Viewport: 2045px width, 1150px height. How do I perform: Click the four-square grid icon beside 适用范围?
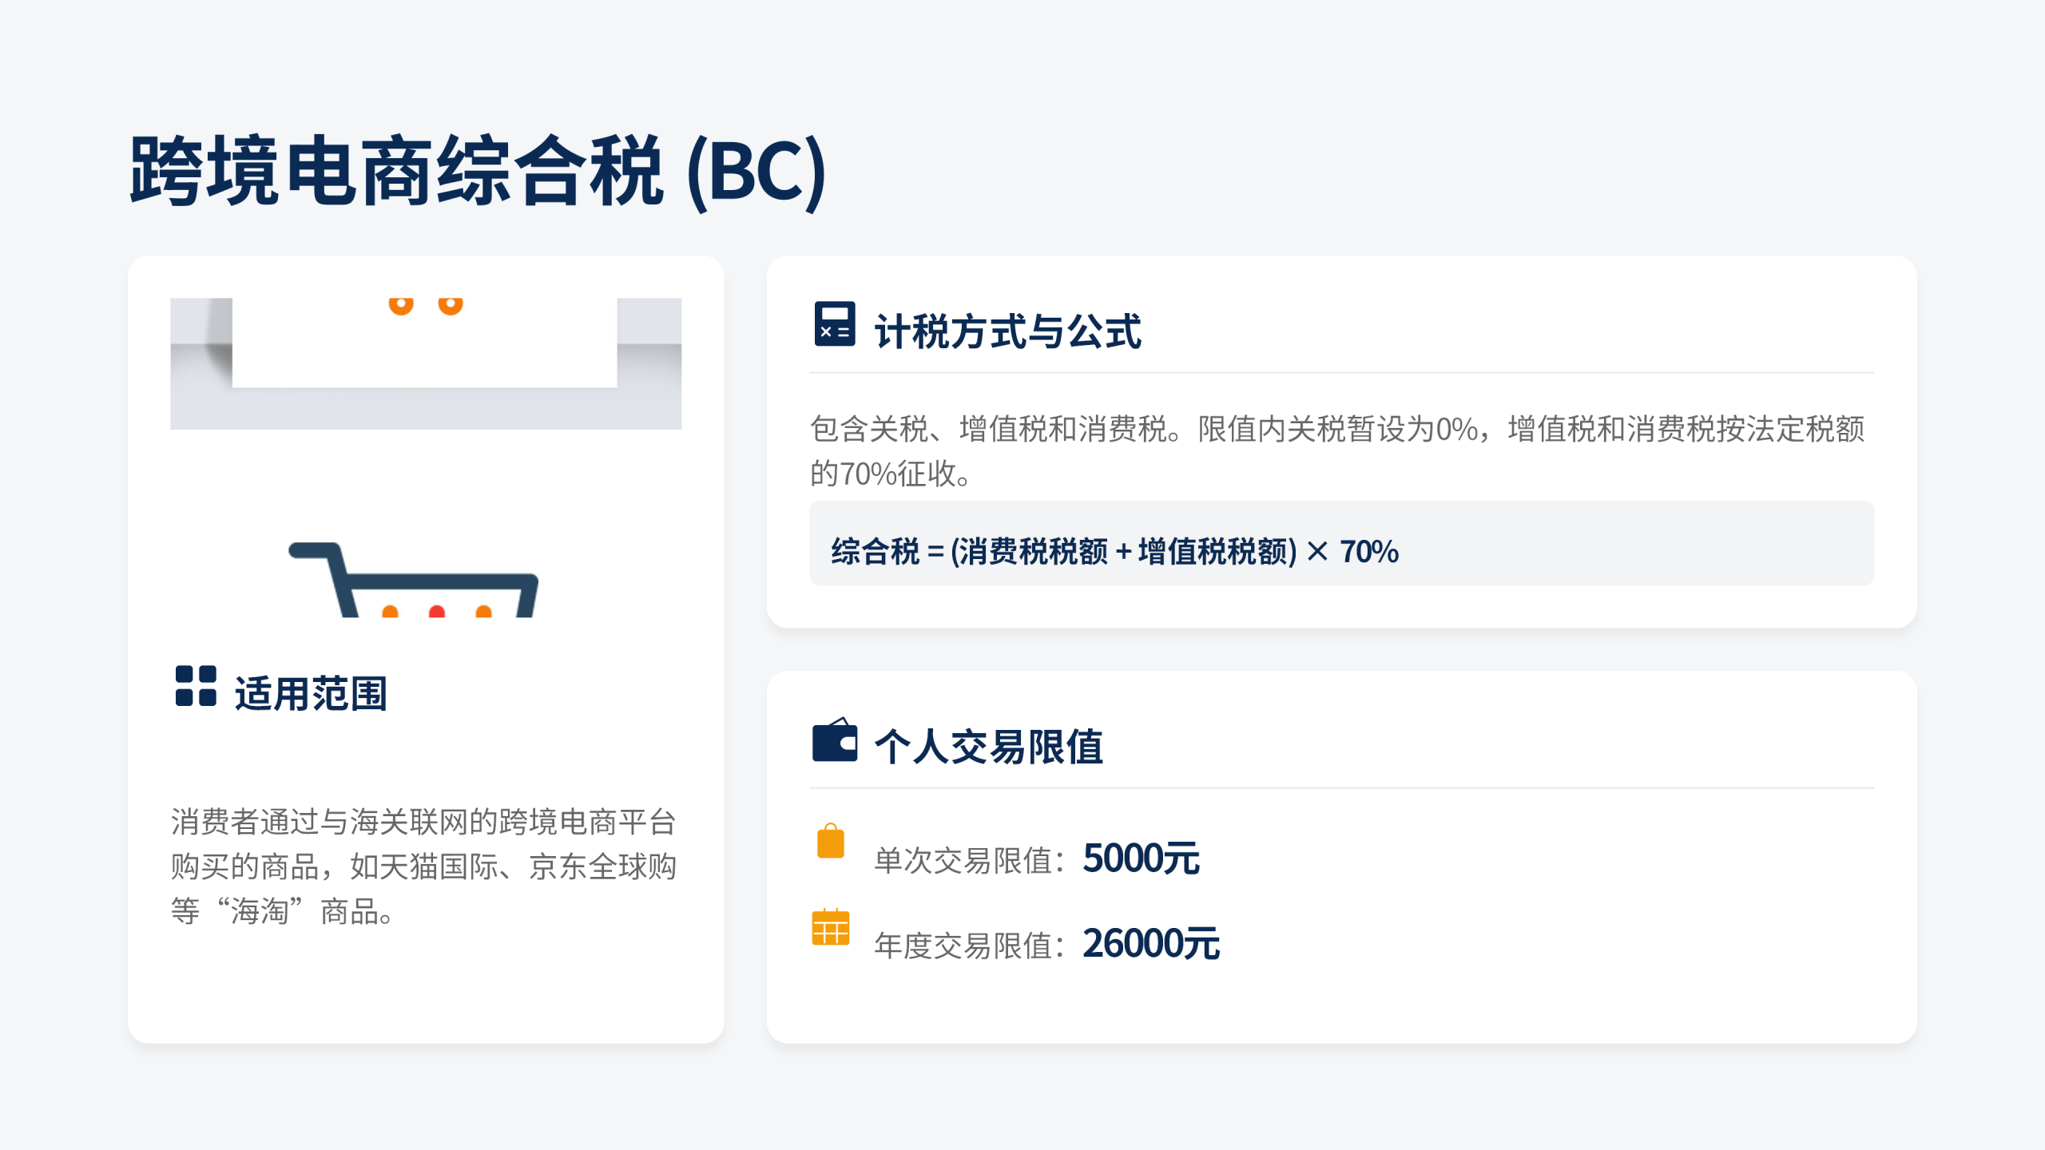pos(196,686)
